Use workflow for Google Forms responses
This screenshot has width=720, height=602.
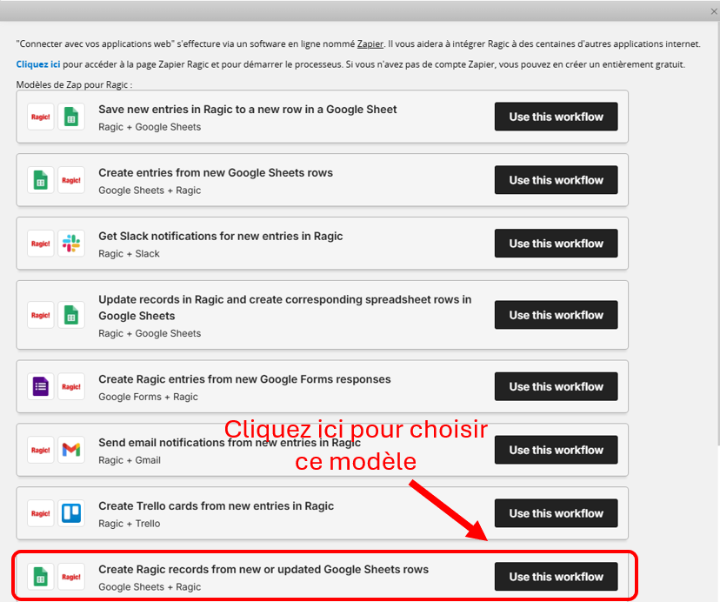point(556,386)
